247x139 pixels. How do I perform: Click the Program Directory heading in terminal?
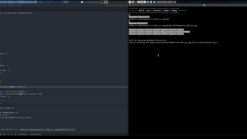click(x=138, y=23)
